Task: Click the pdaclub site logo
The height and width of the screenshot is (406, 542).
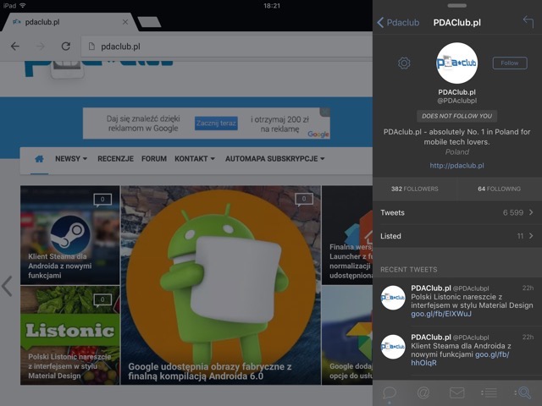Action: pos(98,68)
